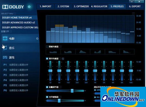The image size is (146, 107).
Task: Choose second intelligent equalizer preset curve
Action: click(68, 51)
